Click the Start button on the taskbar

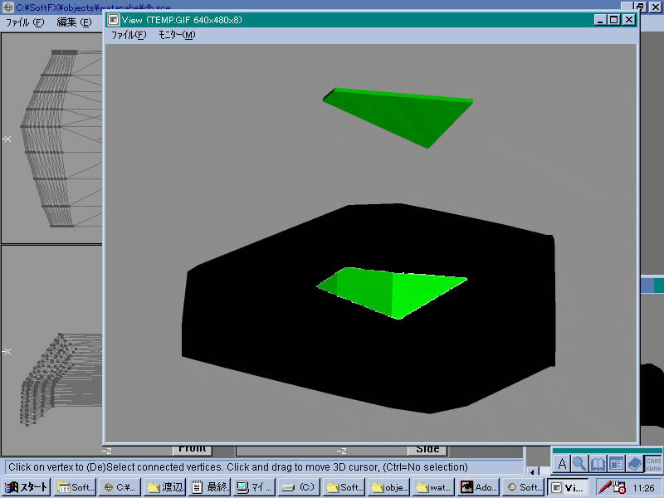[x=27, y=488]
